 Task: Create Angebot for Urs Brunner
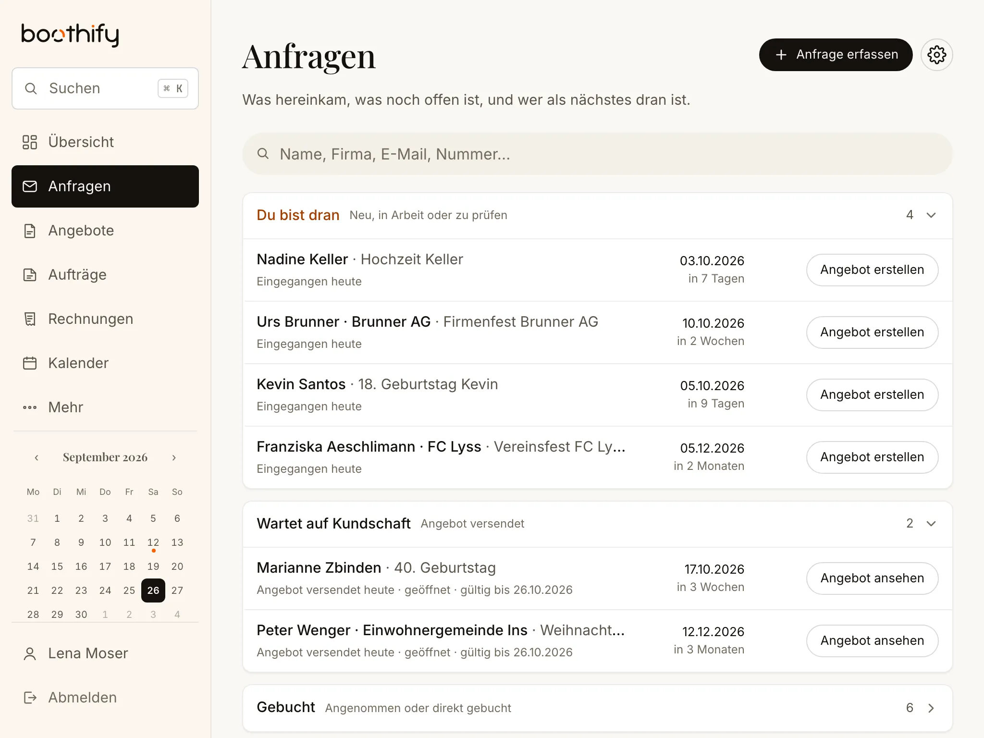pyautogui.click(x=872, y=332)
